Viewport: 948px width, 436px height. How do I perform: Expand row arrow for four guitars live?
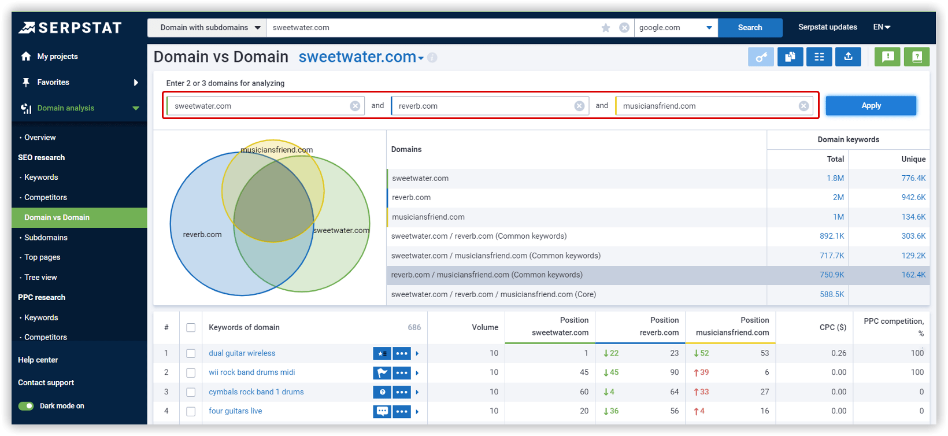[417, 412]
